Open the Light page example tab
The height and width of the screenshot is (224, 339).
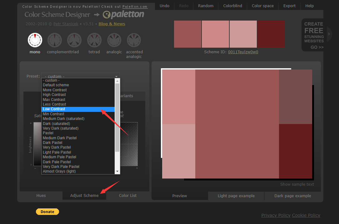pos(236,196)
